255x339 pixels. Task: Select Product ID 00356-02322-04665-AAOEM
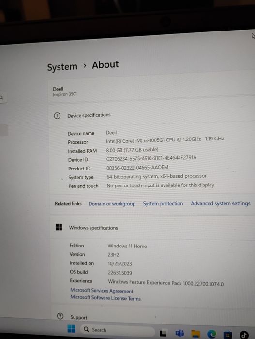click(137, 168)
